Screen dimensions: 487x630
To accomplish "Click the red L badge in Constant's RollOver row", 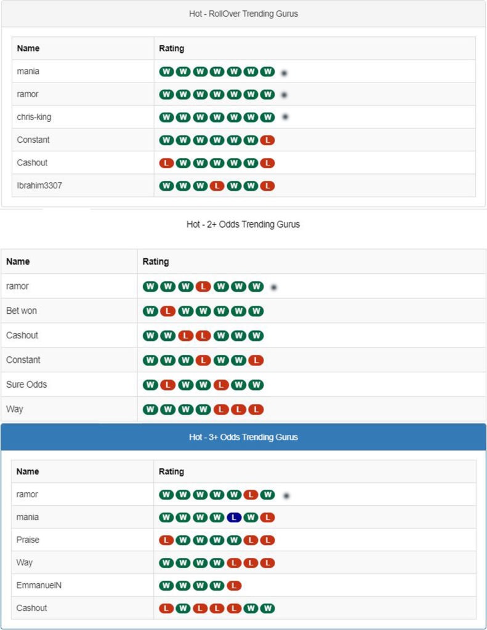I will pyautogui.click(x=267, y=140).
